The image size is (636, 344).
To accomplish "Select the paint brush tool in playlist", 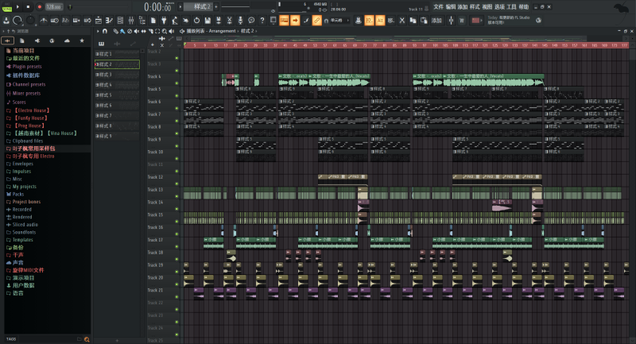I will (122, 31).
